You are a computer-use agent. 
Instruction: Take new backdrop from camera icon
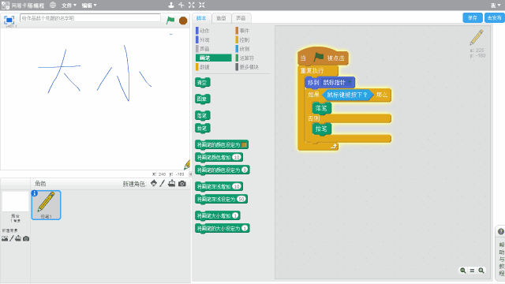26,238
